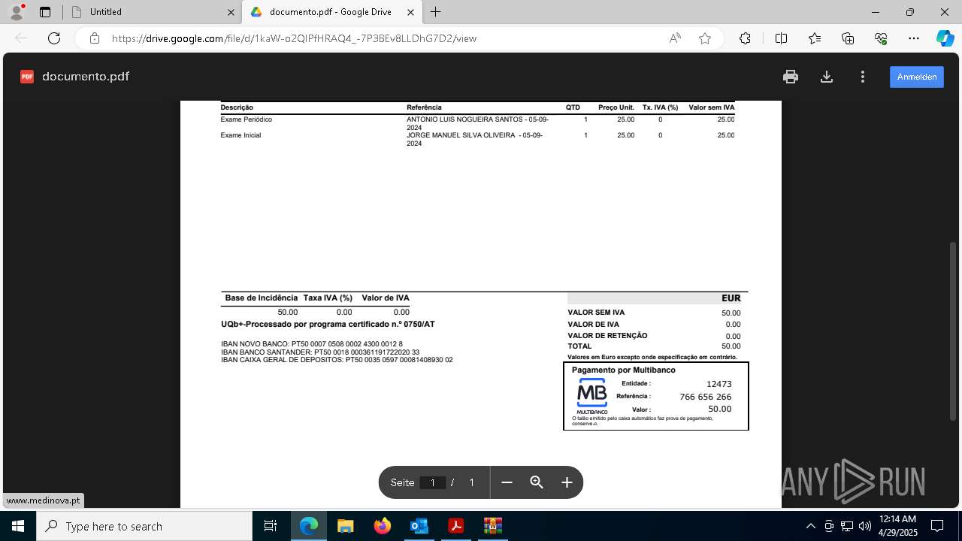
Task: Open the browser profile avatar
Action: click(17, 12)
